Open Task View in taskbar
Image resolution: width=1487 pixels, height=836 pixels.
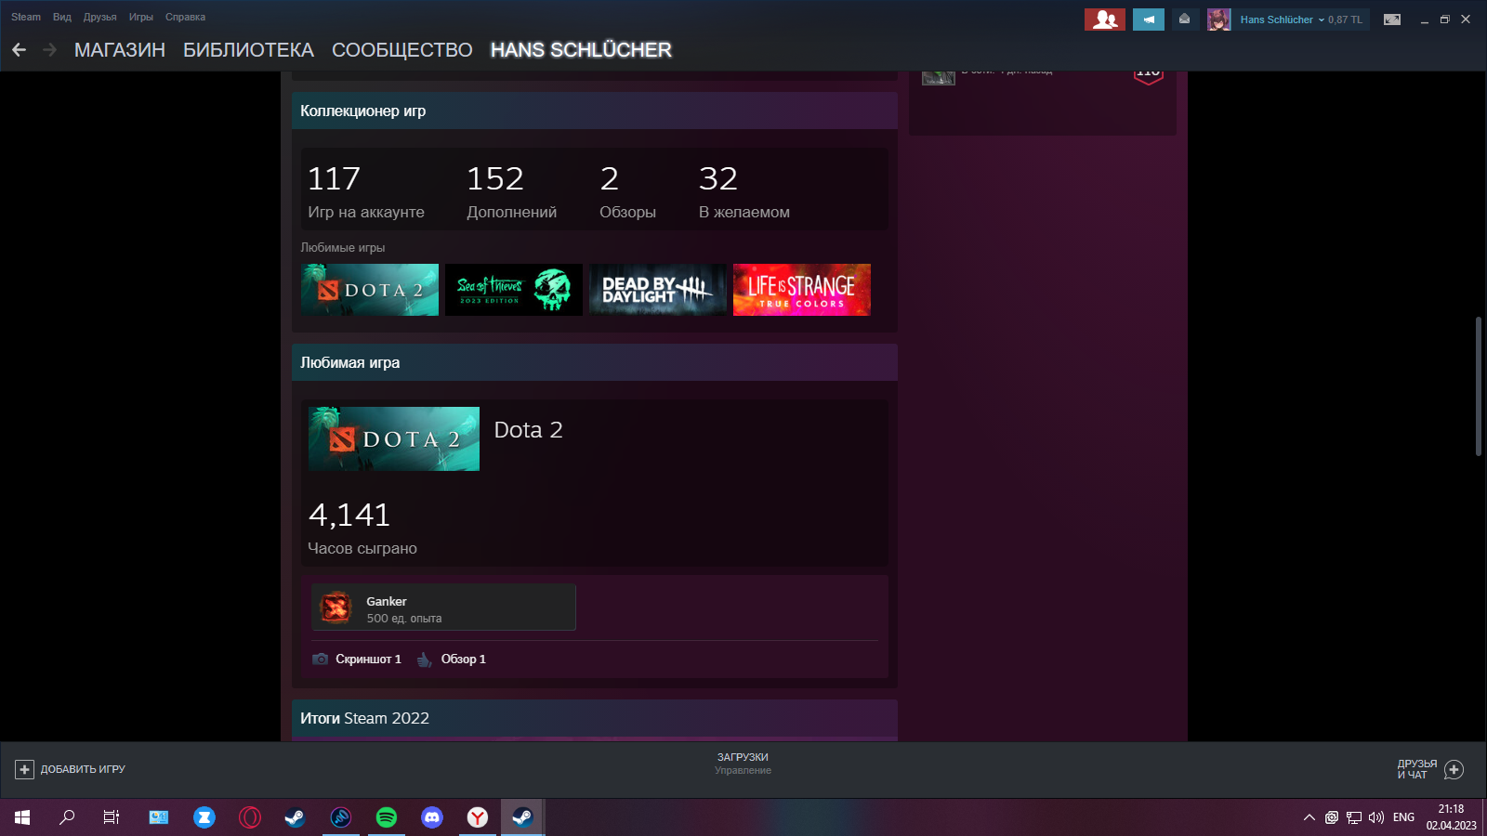pos(112,817)
